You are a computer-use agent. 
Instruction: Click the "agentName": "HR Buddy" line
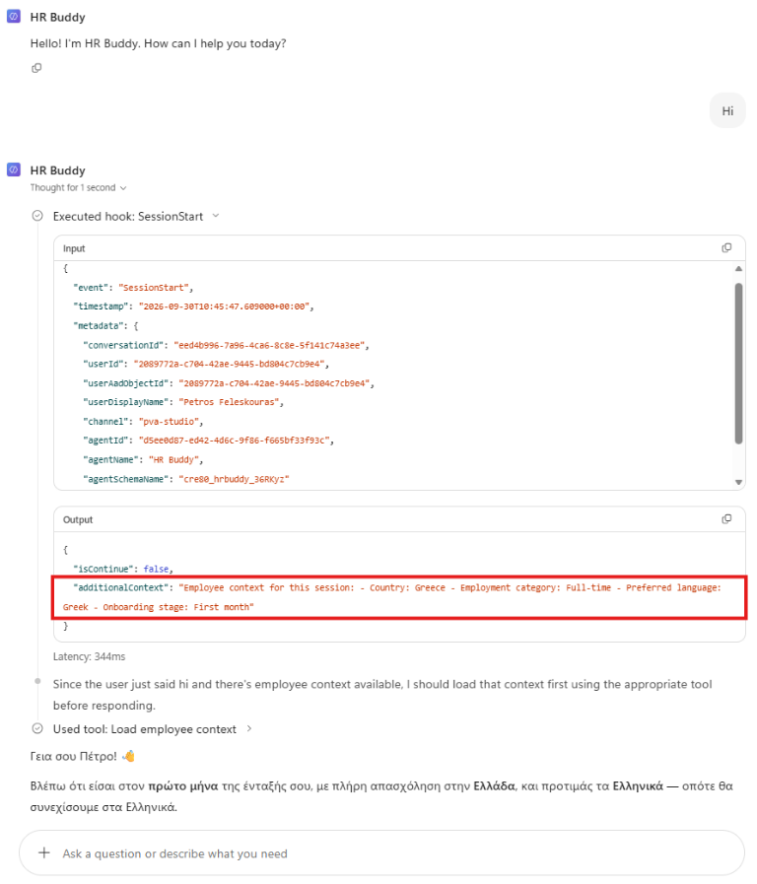point(143,460)
